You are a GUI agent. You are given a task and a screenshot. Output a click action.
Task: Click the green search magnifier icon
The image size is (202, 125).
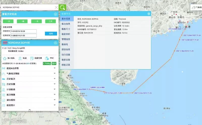click(62, 7)
